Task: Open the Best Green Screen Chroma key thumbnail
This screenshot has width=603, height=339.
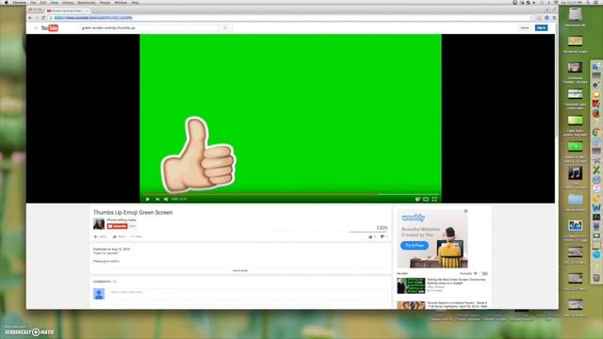Action: [x=411, y=285]
